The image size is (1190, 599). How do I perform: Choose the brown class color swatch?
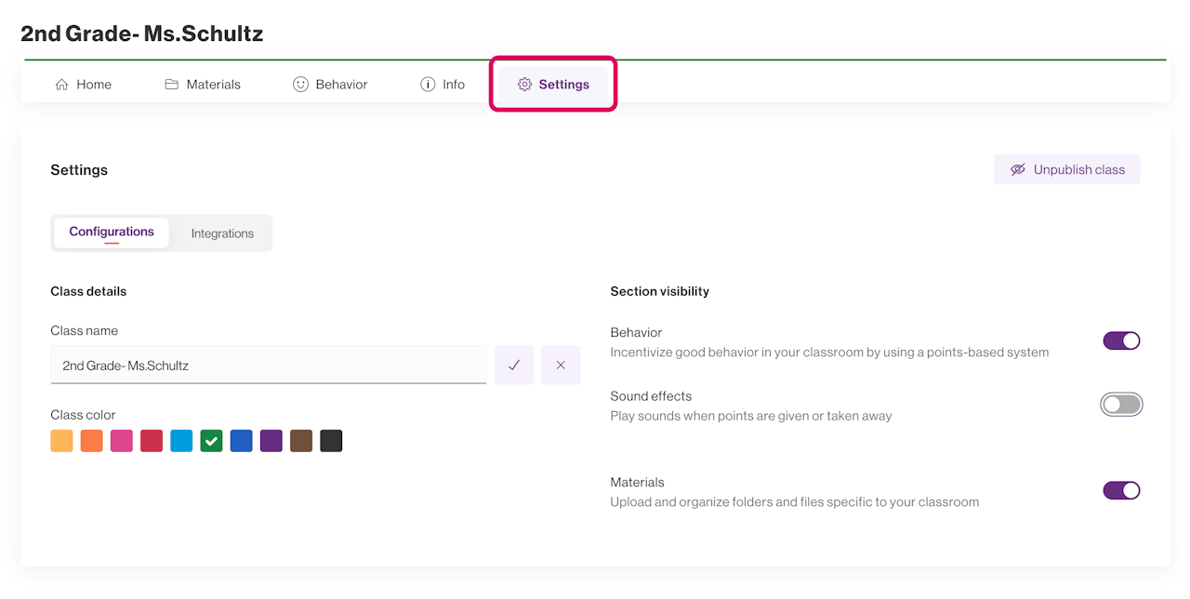tap(301, 441)
